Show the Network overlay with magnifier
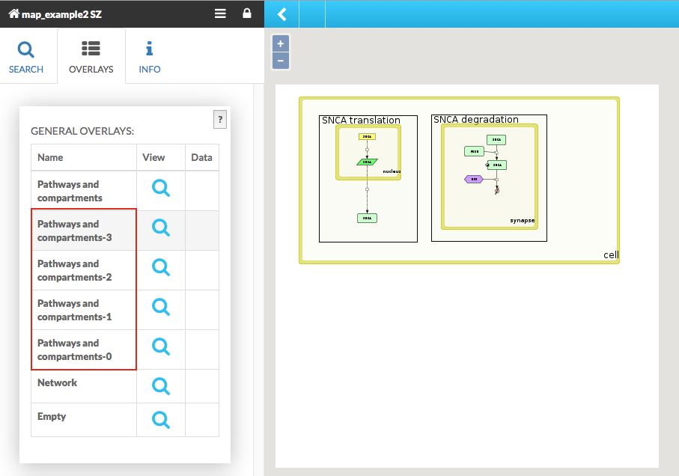Image resolution: width=679 pixels, height=476 pixels. click(x=161, y=386)
